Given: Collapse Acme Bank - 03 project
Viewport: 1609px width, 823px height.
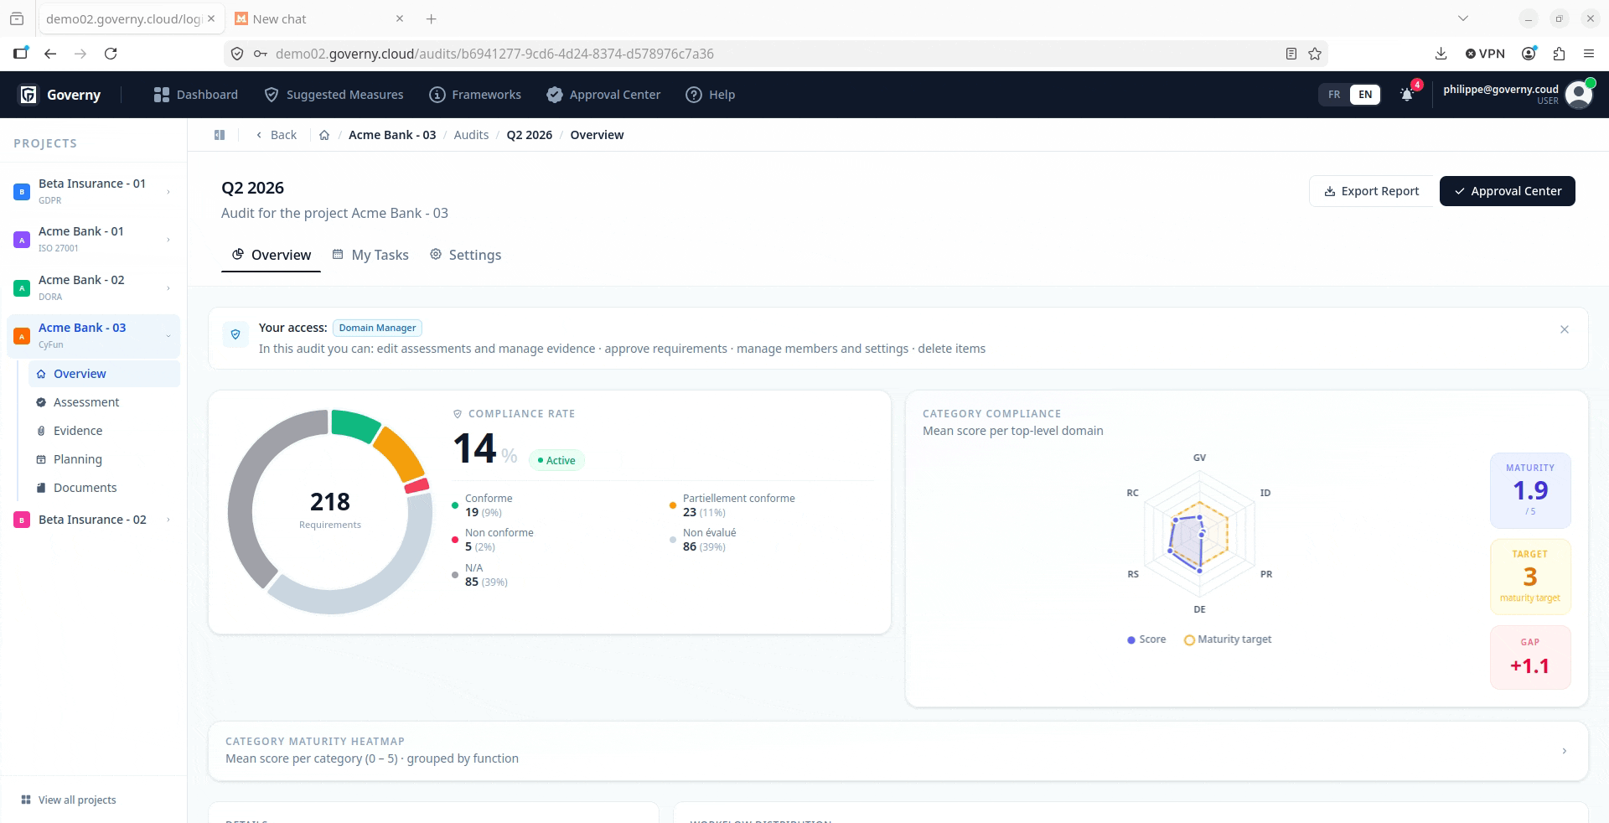Looking at the screenshot, I should click(168, 336).
